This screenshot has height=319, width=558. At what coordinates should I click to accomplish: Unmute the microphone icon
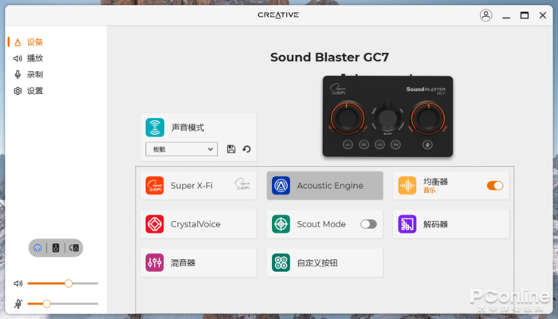tap(18, 304)
